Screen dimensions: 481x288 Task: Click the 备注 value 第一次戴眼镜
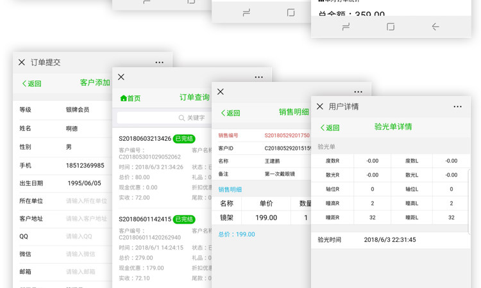(x=280, y=174)
